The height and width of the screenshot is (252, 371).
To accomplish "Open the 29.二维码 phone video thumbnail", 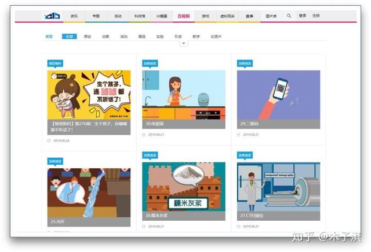I will click(x=278, y=95).
